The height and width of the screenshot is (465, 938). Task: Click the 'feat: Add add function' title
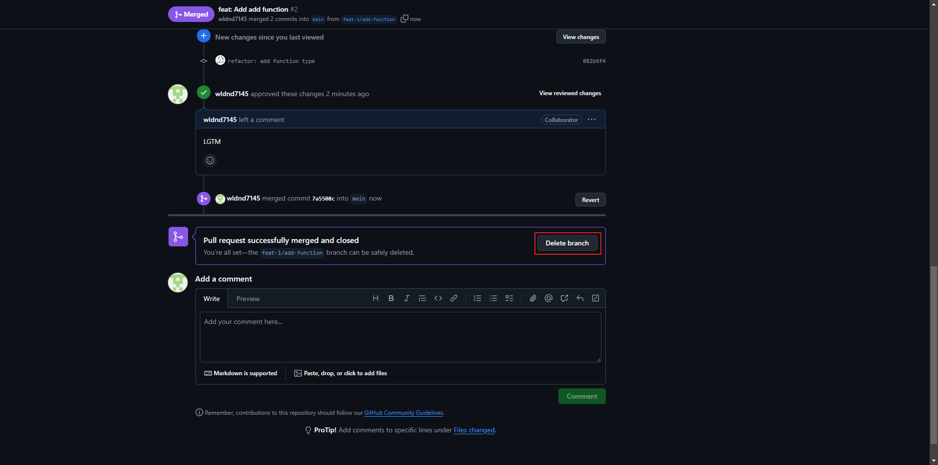point(253,9)
